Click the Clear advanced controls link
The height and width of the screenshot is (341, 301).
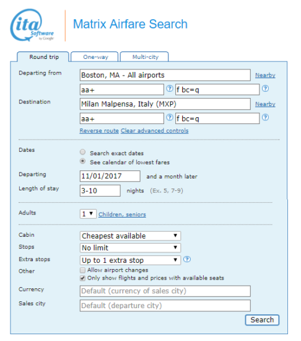(155, 131)
